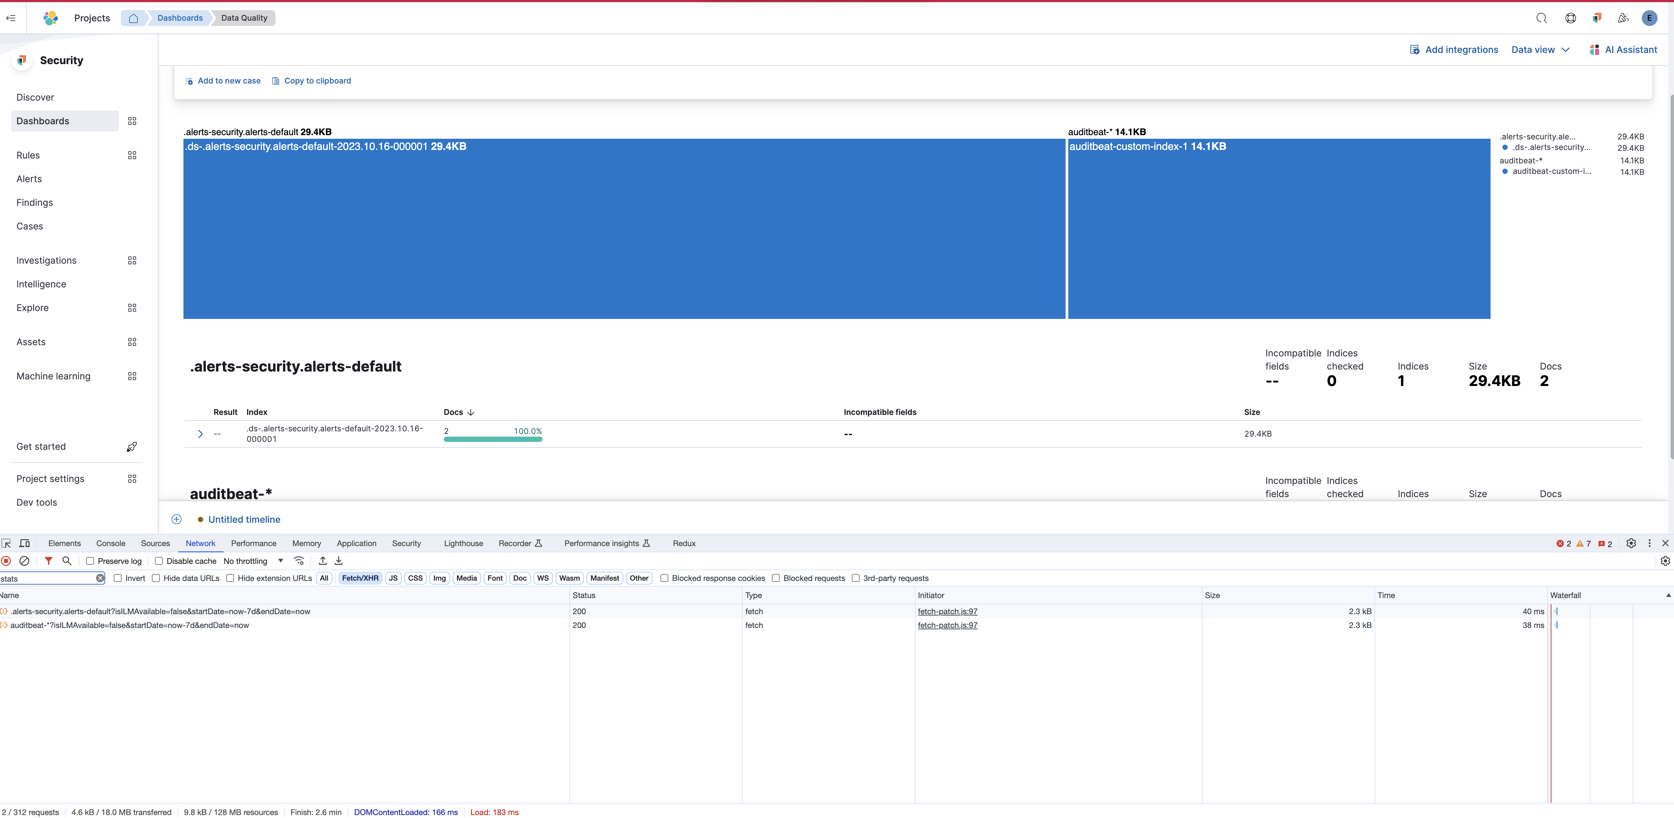The width and height of the screenshot is (1674, 818).
Task: Open DevTools more options kebab menu
Action: click(x=1649, y=543)
